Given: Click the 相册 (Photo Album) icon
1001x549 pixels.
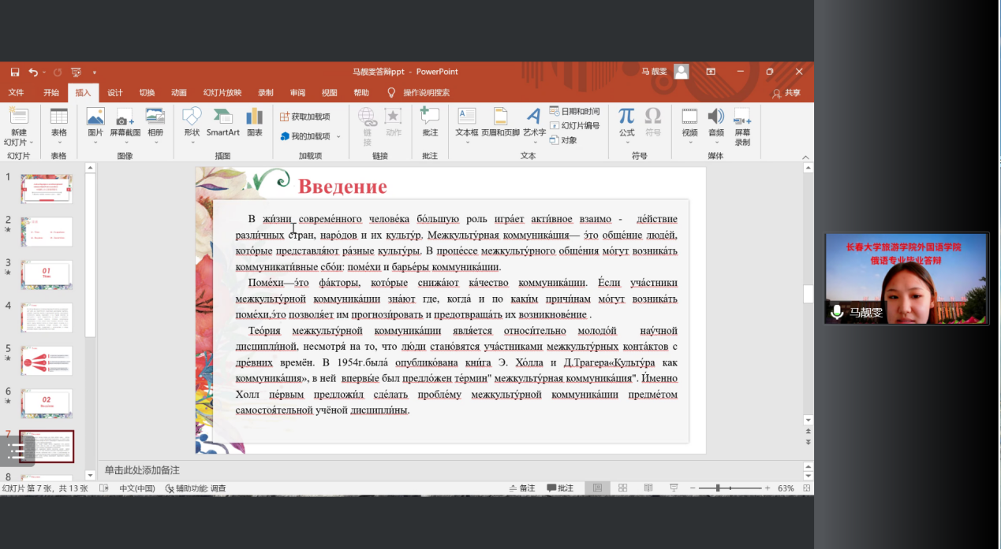Looking at the screenshot, I should (155, 117).
